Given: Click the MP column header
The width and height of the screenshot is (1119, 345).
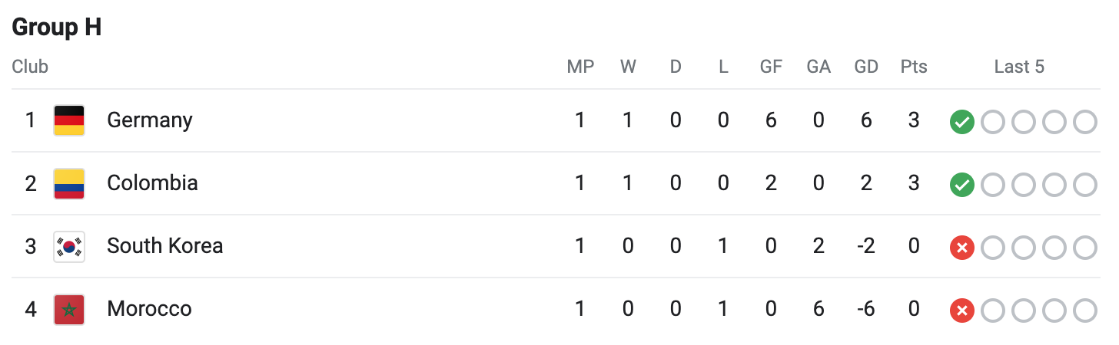Looking at the screenshot, I should tap(580, 67).
